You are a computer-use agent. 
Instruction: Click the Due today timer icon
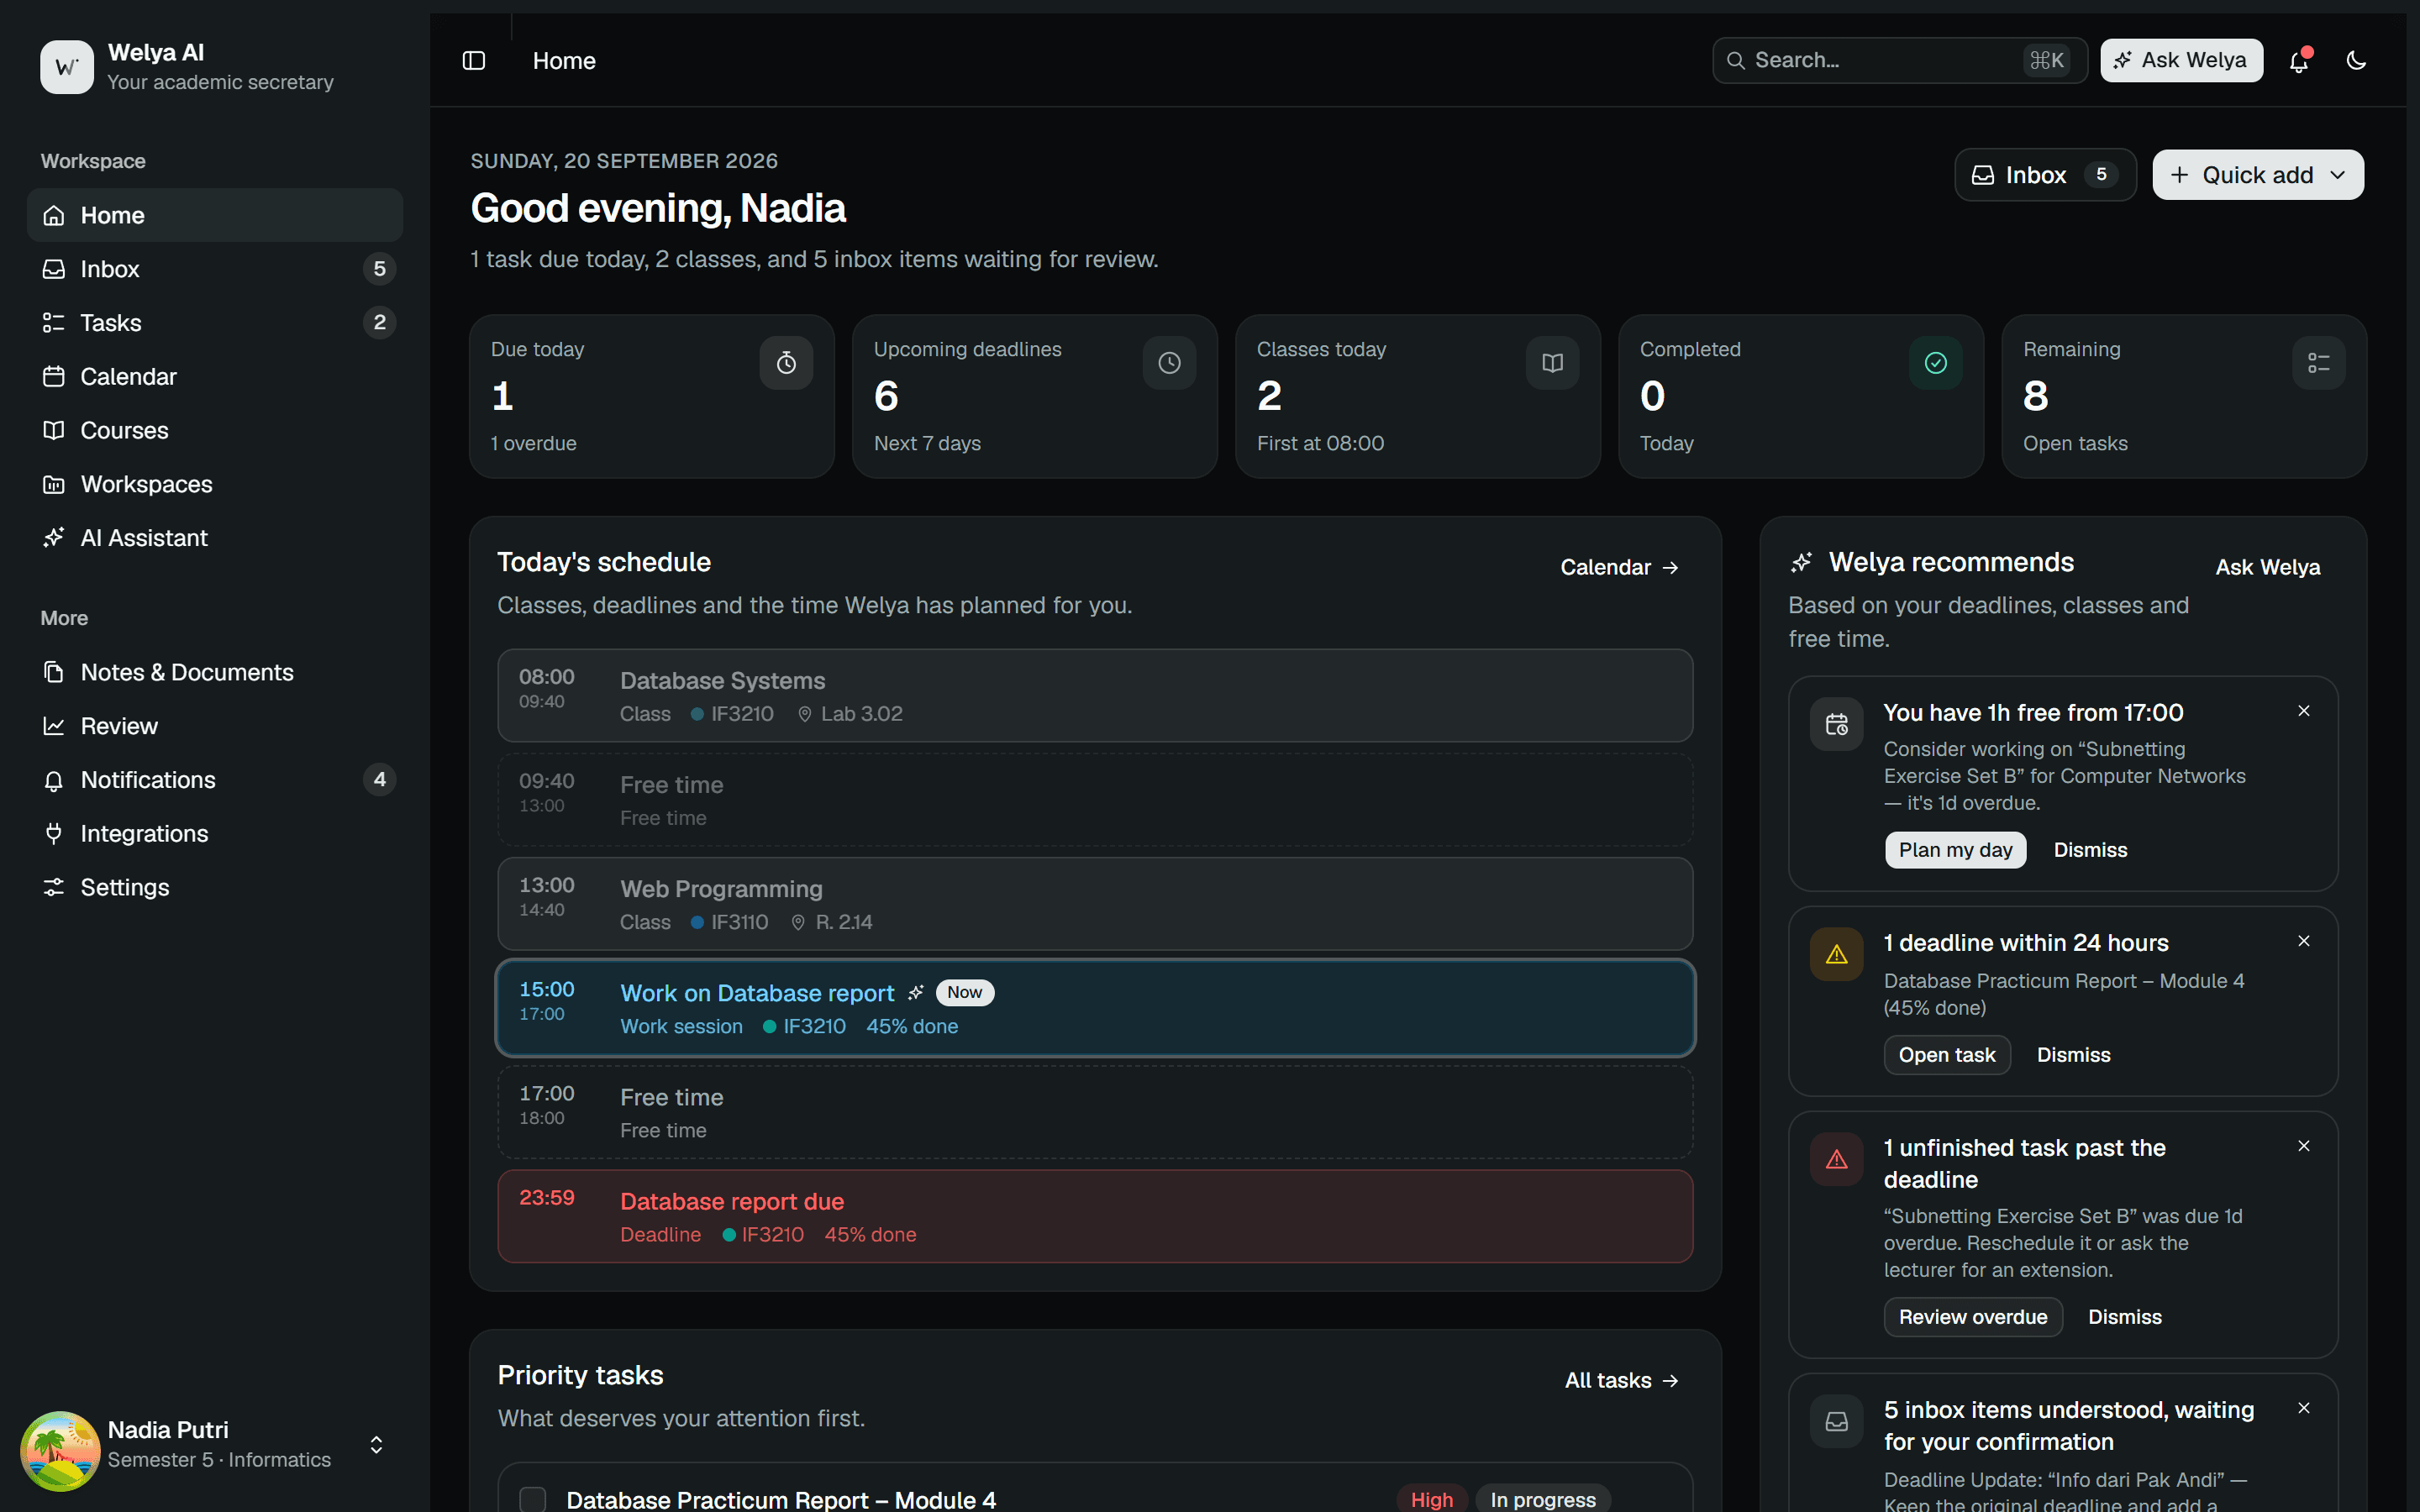786,363
